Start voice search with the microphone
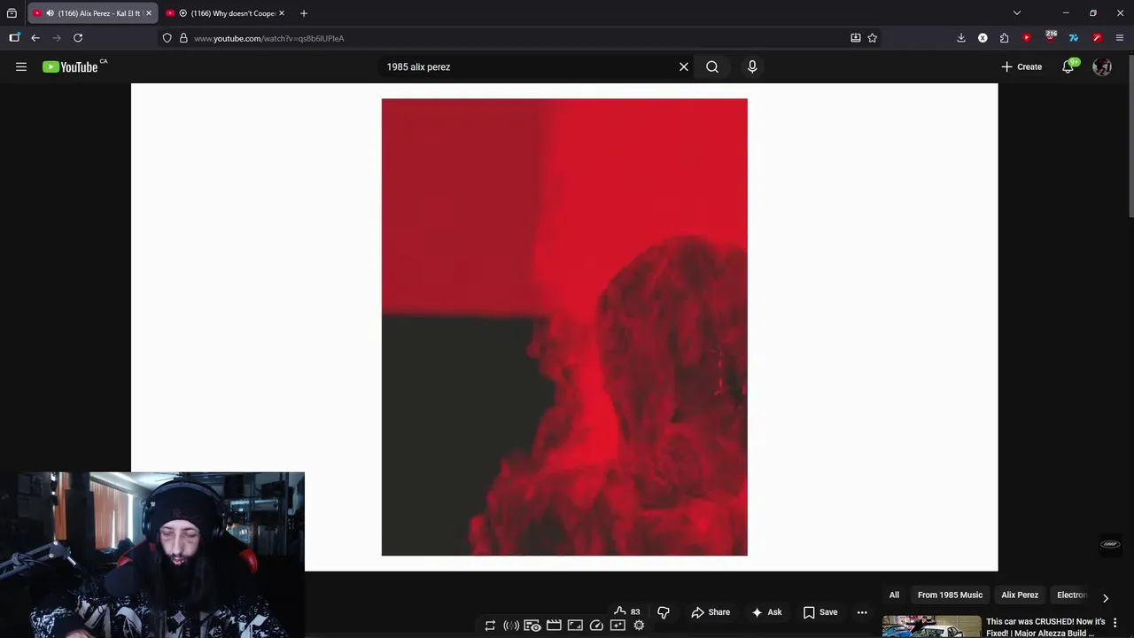The width and height of the screenshot is (1134, 638). 752,66
